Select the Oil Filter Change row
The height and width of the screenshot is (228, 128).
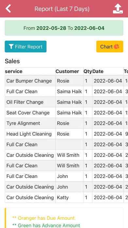(x=64, y=102)
